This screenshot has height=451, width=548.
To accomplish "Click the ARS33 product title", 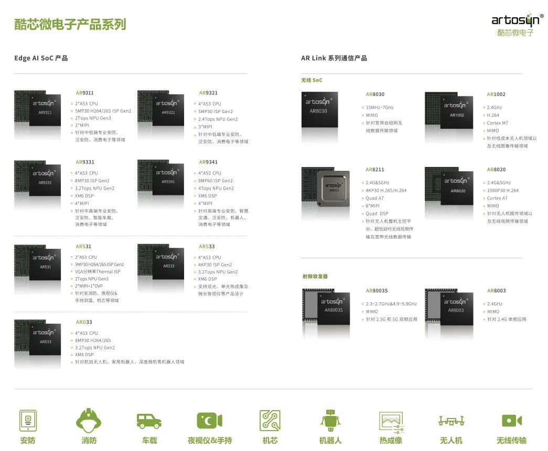I will pyautogui.click(x=207, y=246).
